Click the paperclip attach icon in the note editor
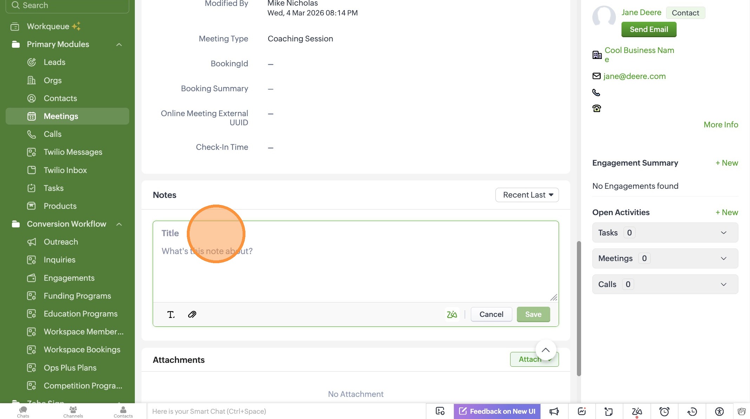This screenshot has width=750, height=419. (x=192, y=314)
